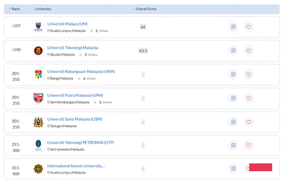Favorite Universiti Kebangsaan Malaysia heart
282x181 pixels.
click(x=249, y=74)
